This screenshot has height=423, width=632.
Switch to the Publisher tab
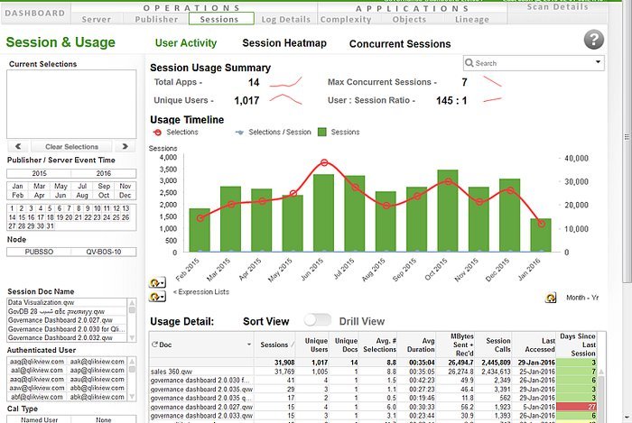156,19
